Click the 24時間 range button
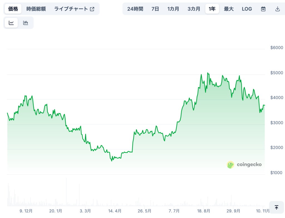This screenshot has width=285, height=218. [x=135, y=9]
